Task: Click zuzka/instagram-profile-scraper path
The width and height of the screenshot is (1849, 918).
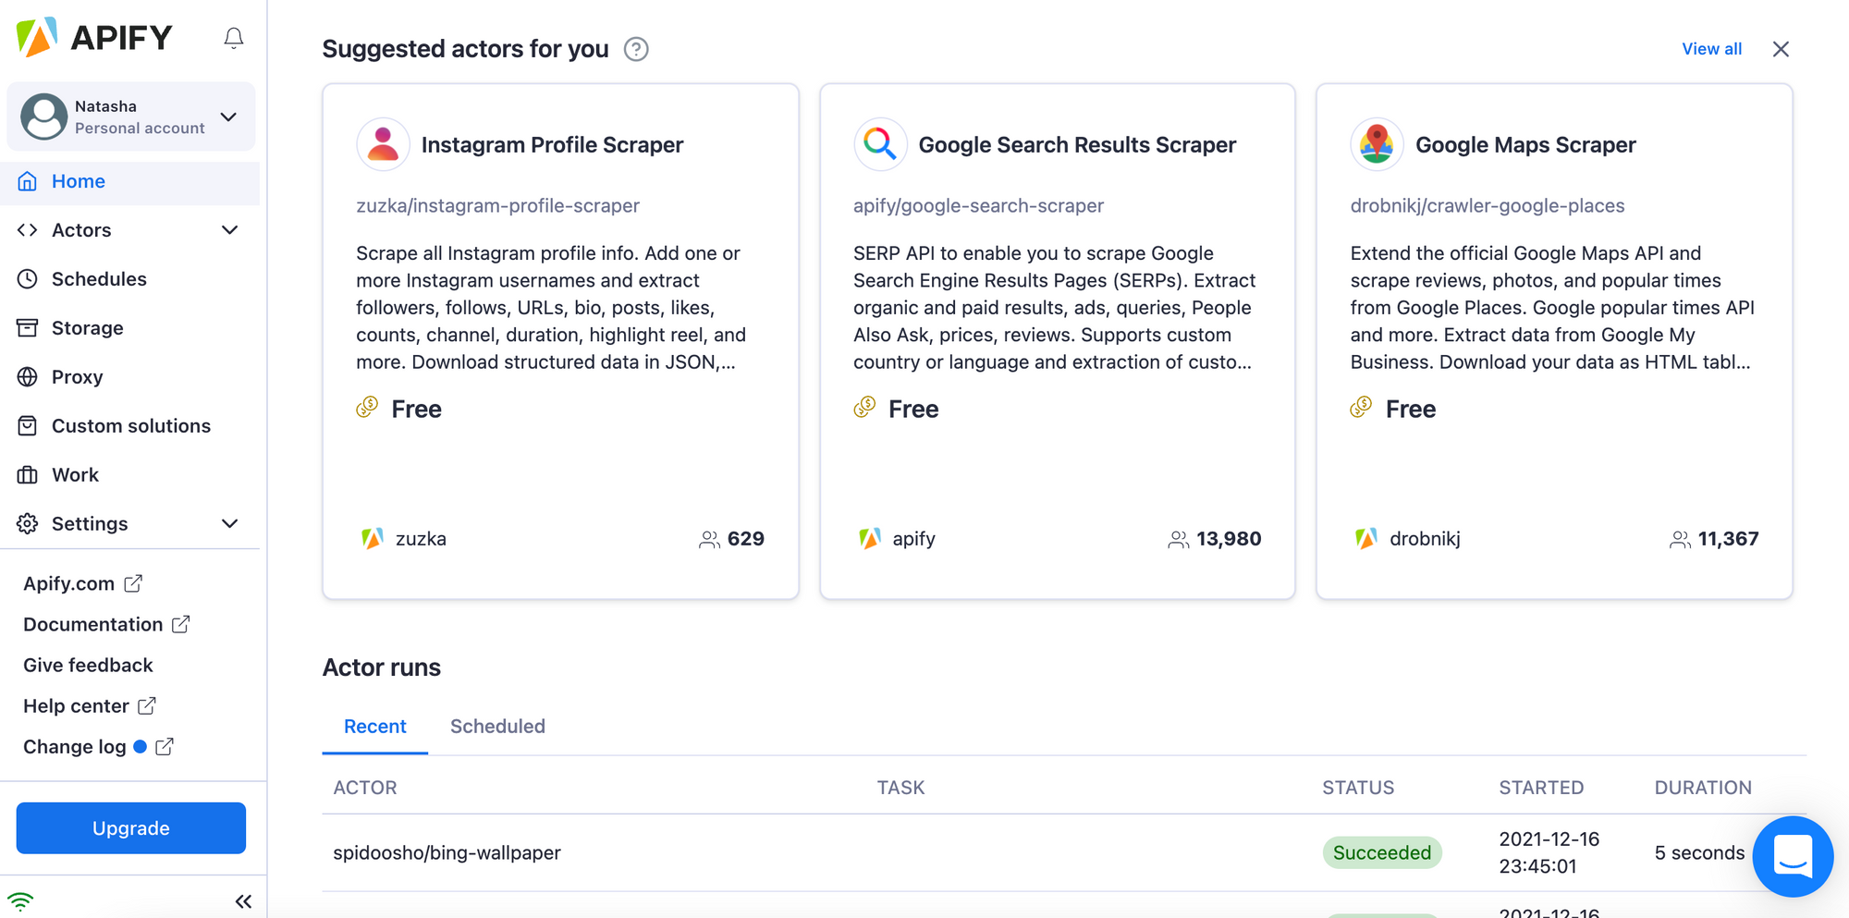Action: coord(497,205)
